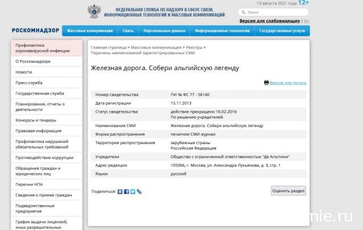Open Конкурсы и тендеры sidebar item
The width and height of the screenshot is (363, 230).
pos(47,120)
